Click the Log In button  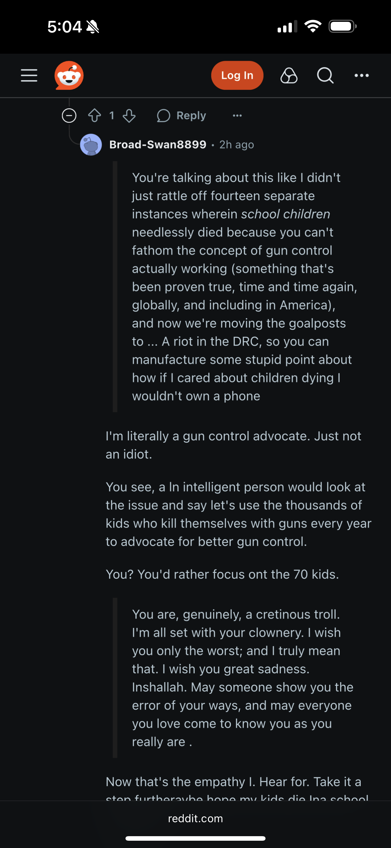(x=237, y=76)
